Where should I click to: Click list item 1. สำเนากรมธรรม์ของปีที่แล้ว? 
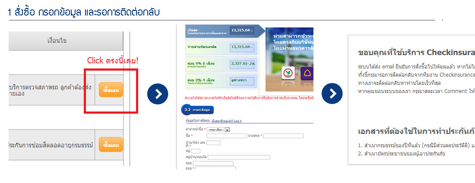pyautogui.click(x=416, y=146)
